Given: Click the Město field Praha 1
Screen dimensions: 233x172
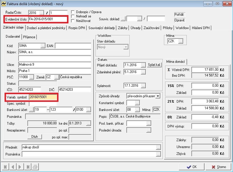Looking at the screenshot, I should coord(55,71).
